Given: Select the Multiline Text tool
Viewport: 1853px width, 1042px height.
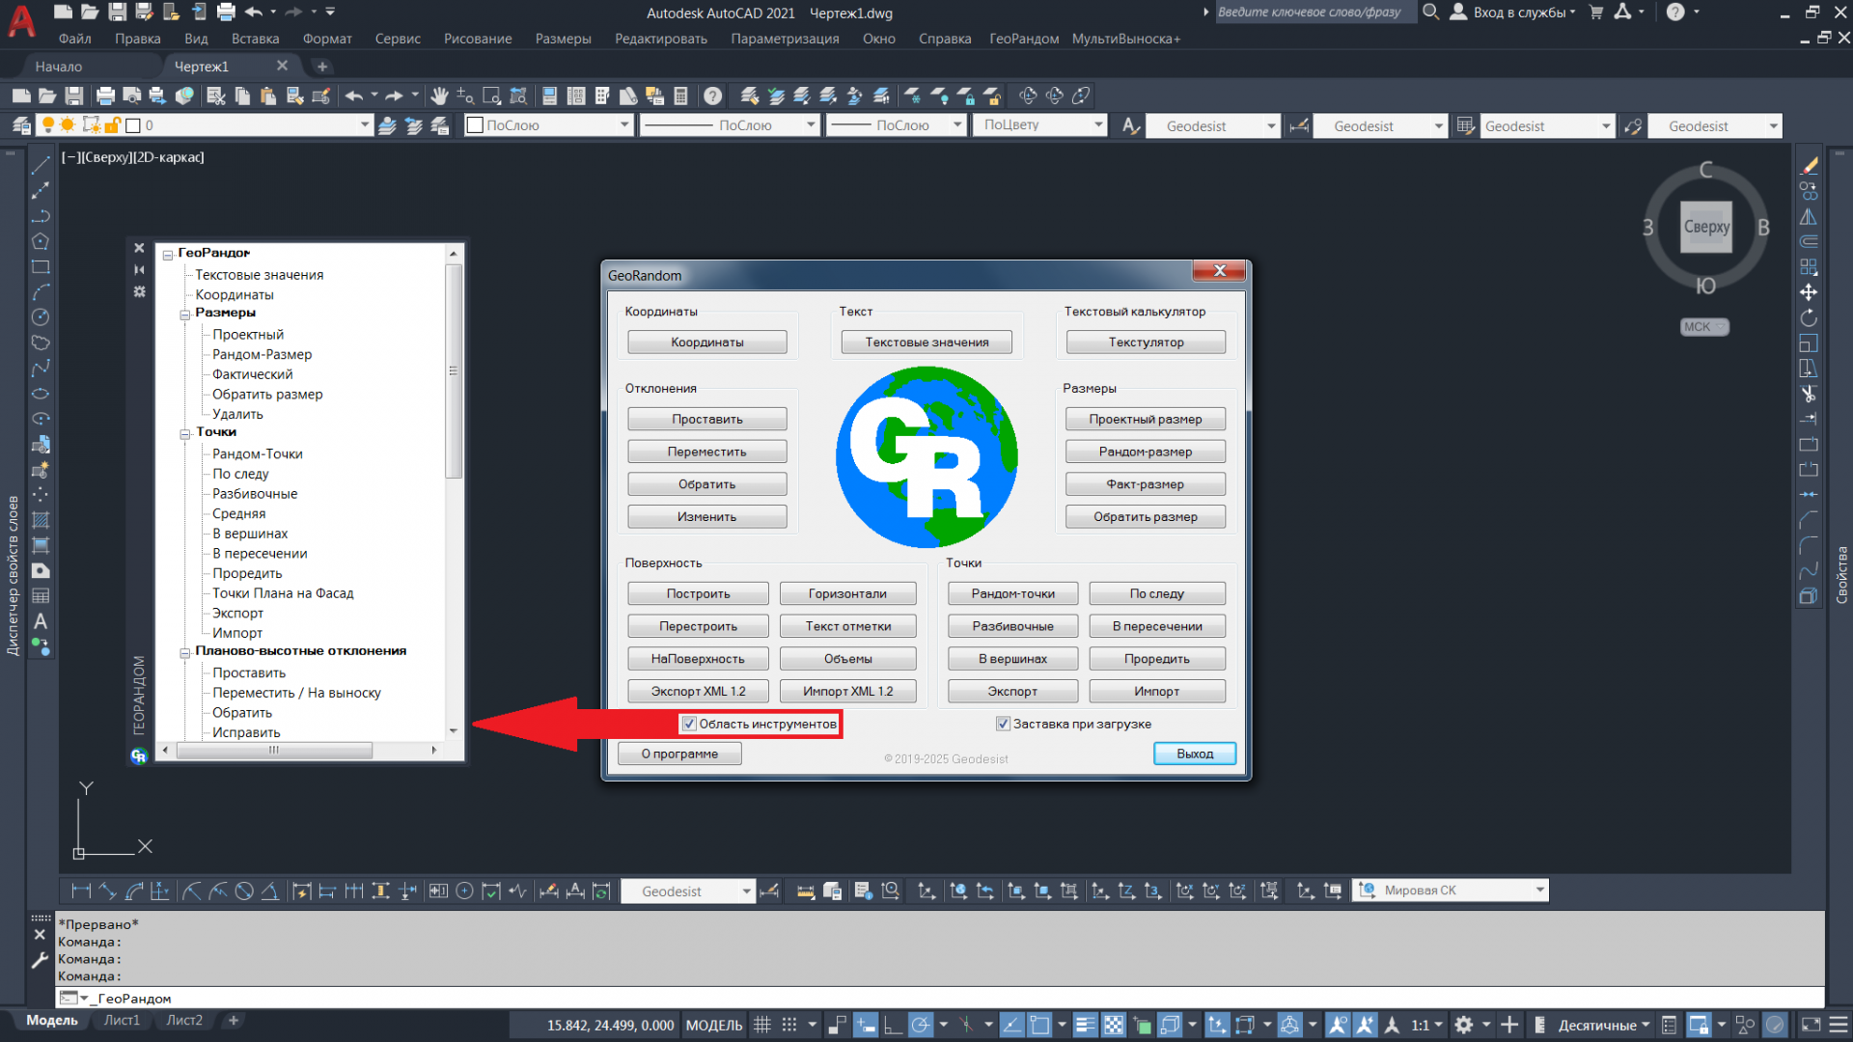Looking at the screenshot, I should pyautogui.click(x=41, y=621).
